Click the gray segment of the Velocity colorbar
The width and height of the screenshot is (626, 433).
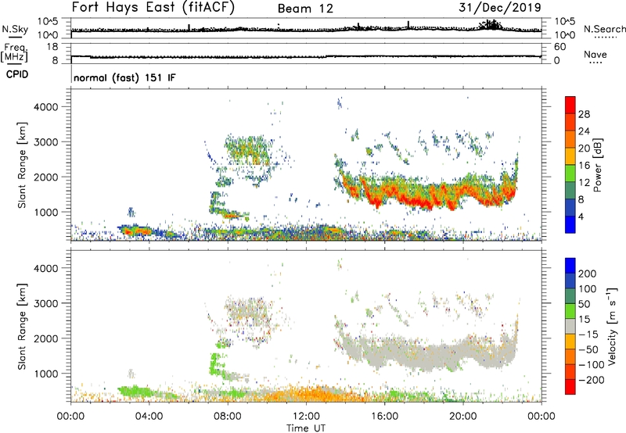point(570,327)
